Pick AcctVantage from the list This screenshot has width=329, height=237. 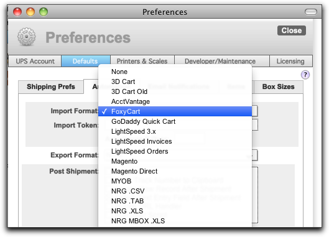[x=175, y=101]
